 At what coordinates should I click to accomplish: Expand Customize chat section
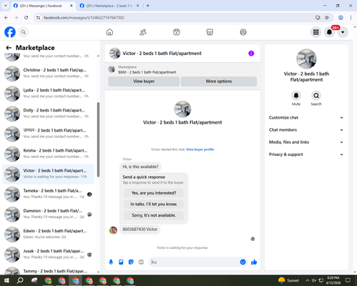[306, 117]
